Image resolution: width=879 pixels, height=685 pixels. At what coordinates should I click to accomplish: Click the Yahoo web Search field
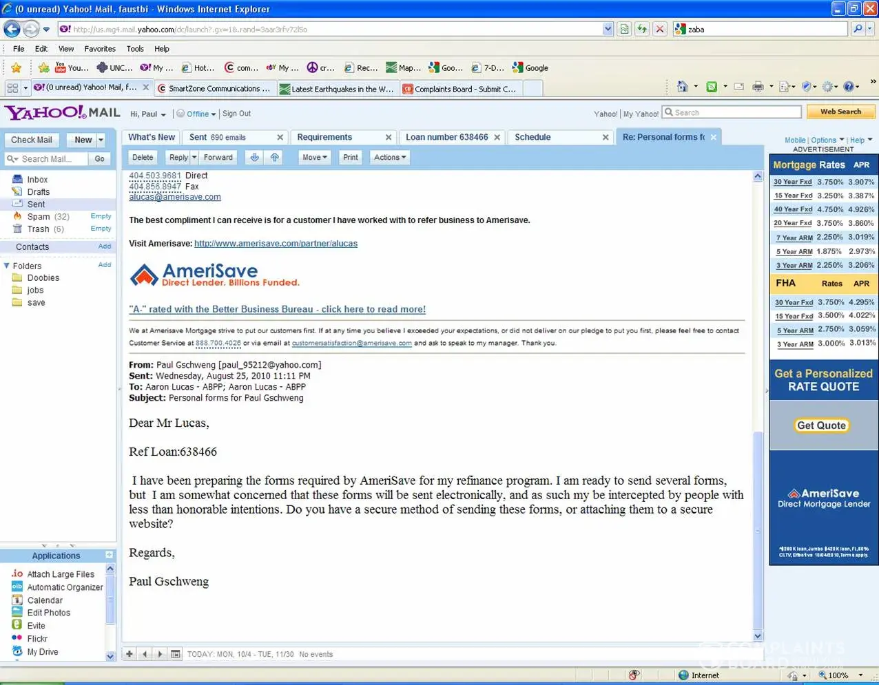(x=732, y=112)
